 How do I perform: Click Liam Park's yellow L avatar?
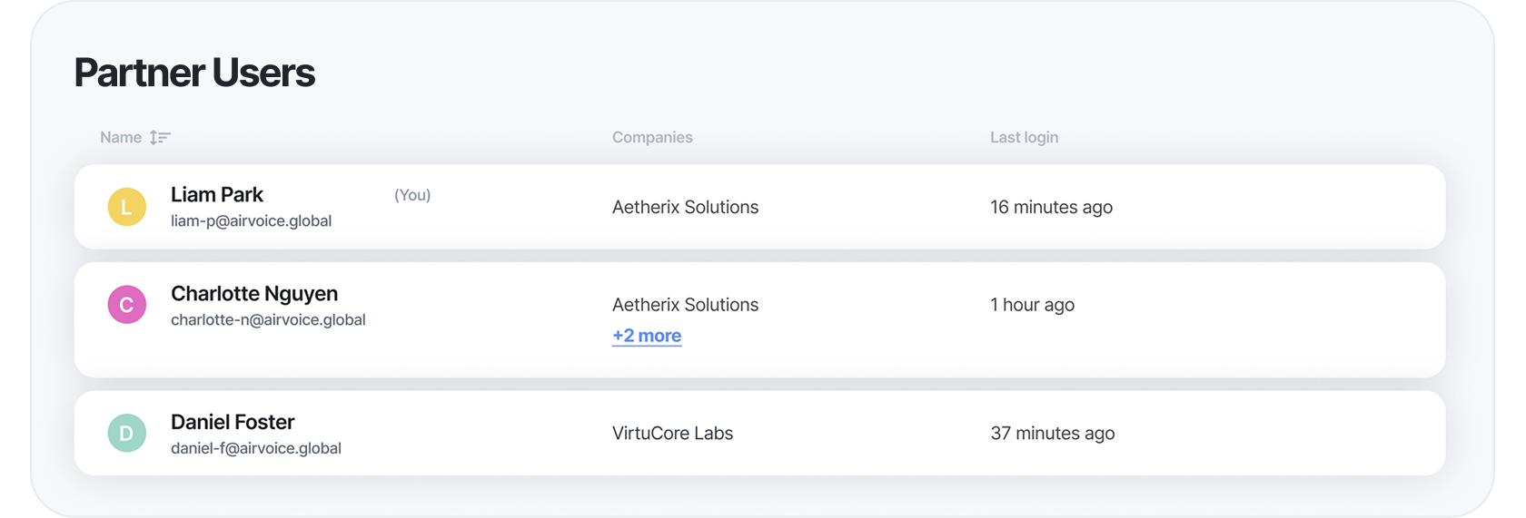pyautogui.click(x=127, y=207)
